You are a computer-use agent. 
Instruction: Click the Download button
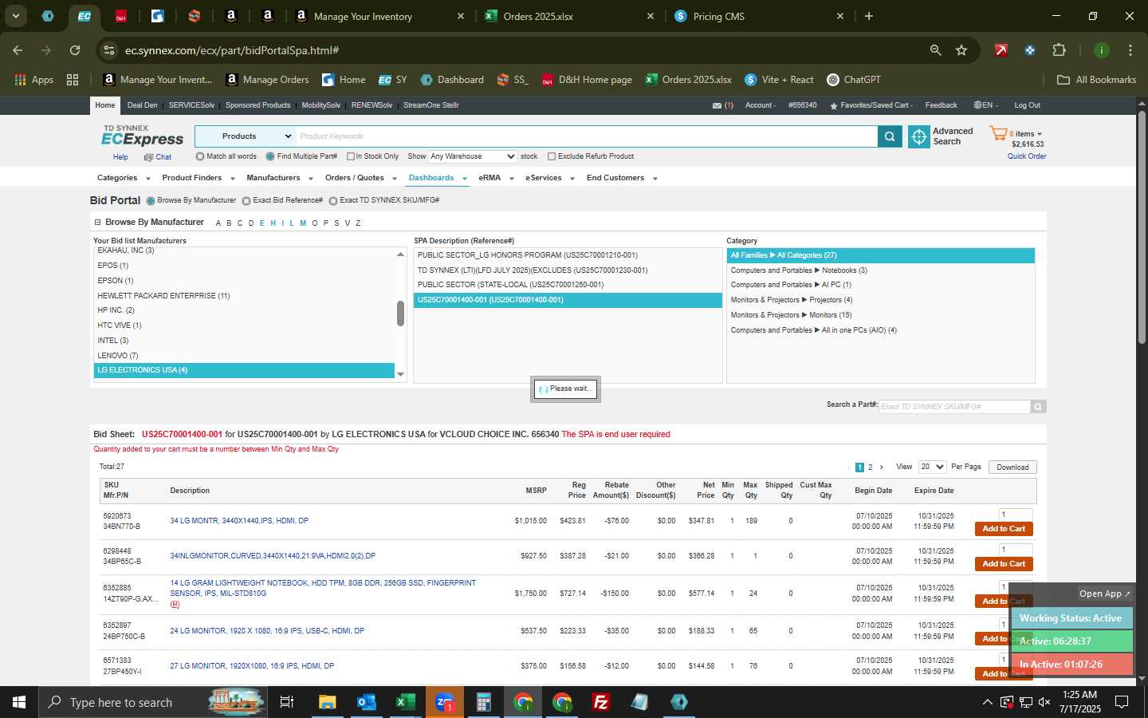[x=1012, y=467]
